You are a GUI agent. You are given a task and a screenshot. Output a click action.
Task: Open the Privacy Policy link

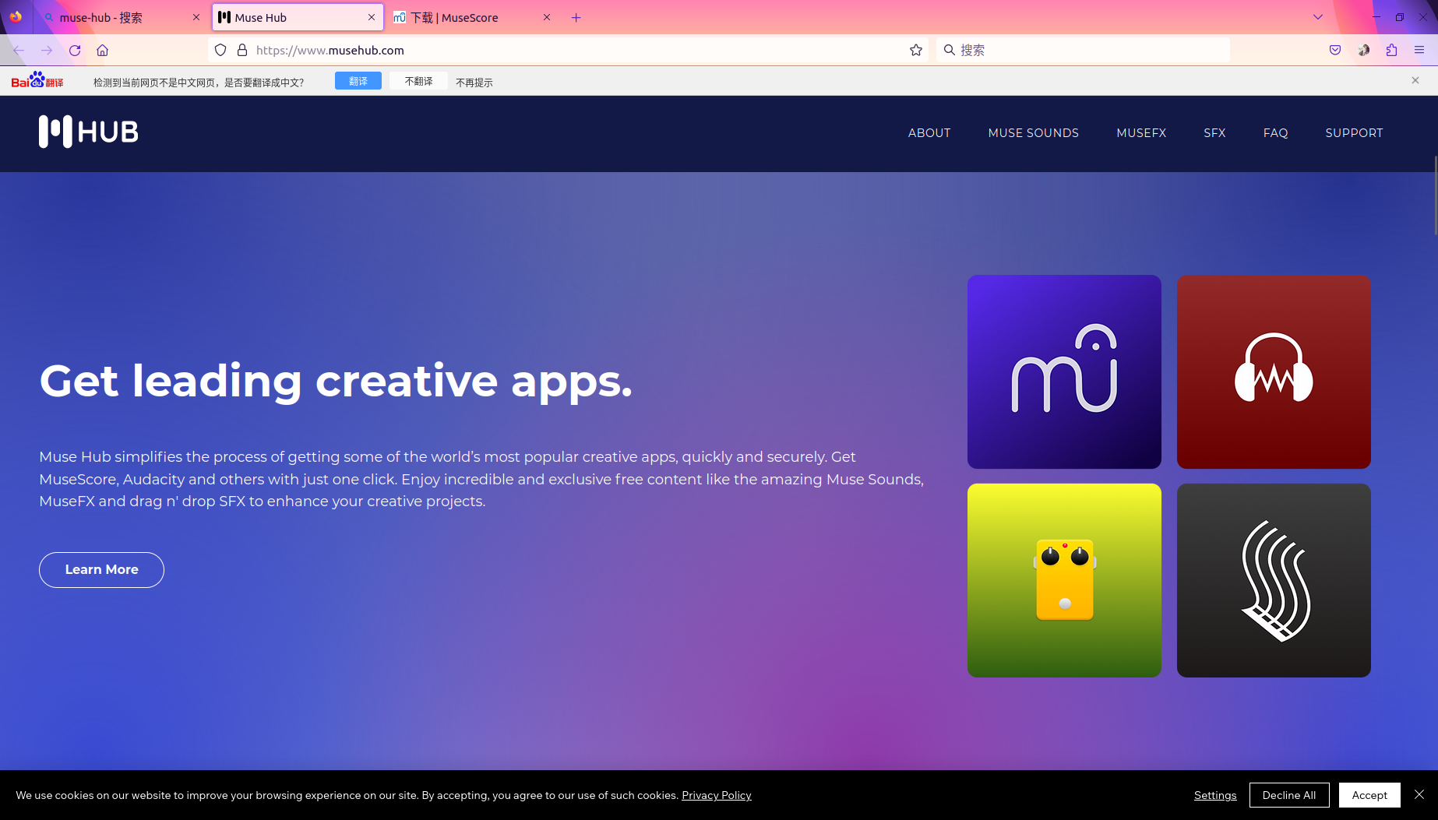point(716,795)
